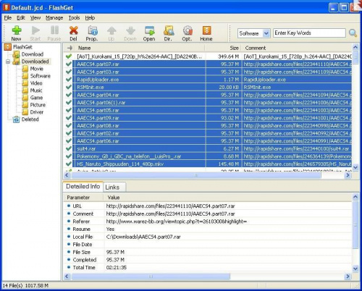
Task: Open Software category folder
Action: (41, 76)
